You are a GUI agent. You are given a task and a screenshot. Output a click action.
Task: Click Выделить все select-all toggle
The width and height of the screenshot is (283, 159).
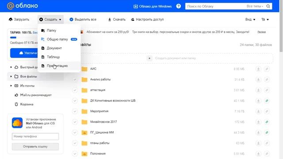[x=83, y=19]
